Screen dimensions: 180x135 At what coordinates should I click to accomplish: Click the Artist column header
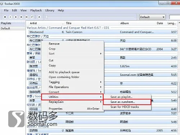coord(46,23)
